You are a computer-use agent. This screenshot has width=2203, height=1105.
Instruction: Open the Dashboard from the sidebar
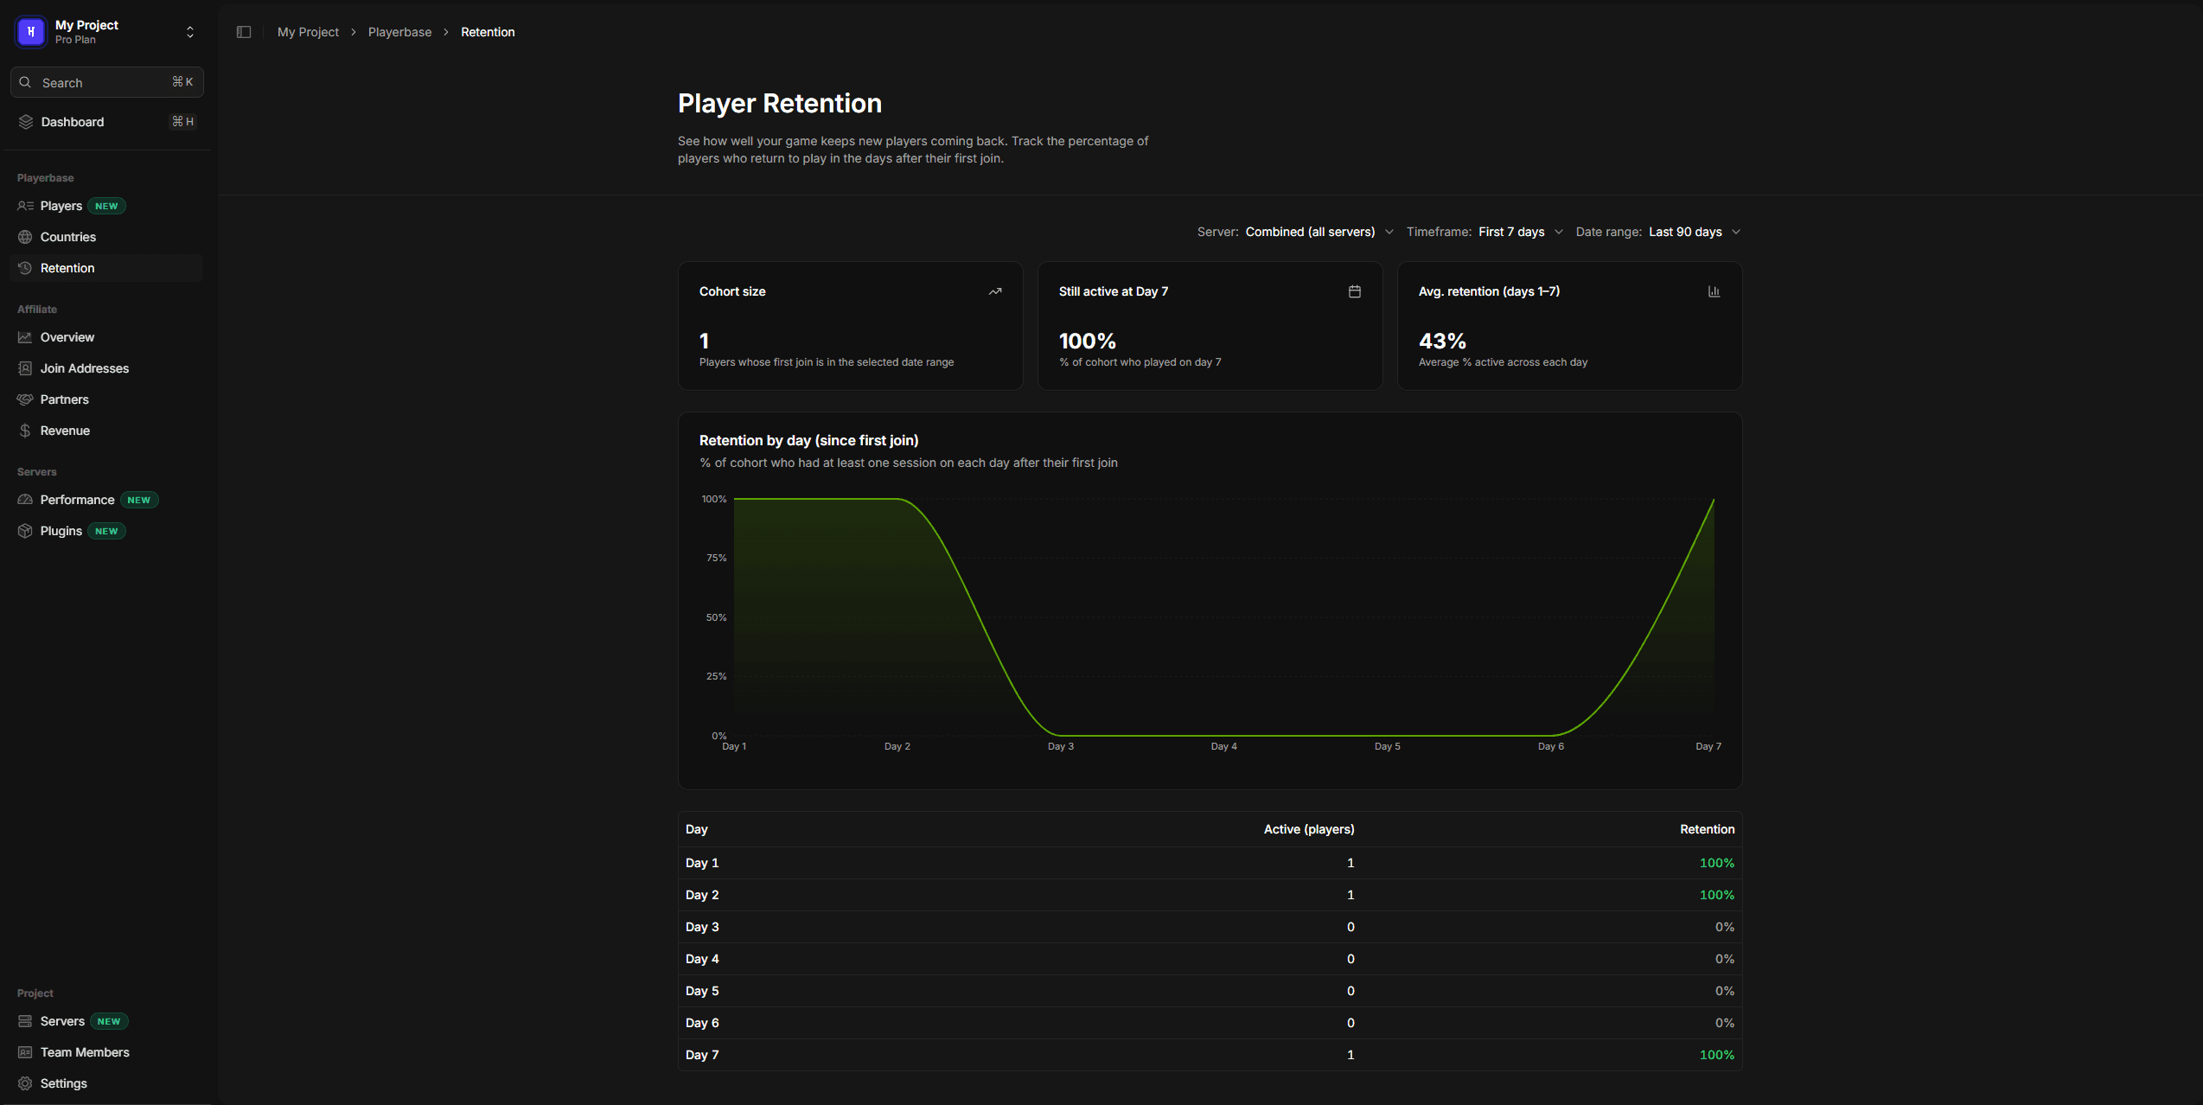pos(72,122)
